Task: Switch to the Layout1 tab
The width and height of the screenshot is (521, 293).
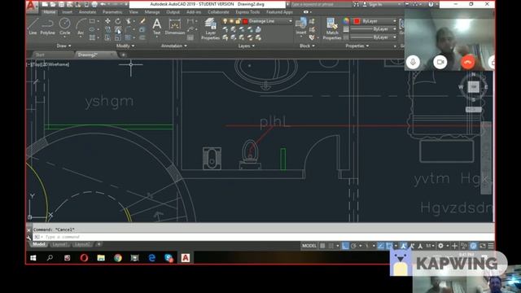Action: point(59,244)
